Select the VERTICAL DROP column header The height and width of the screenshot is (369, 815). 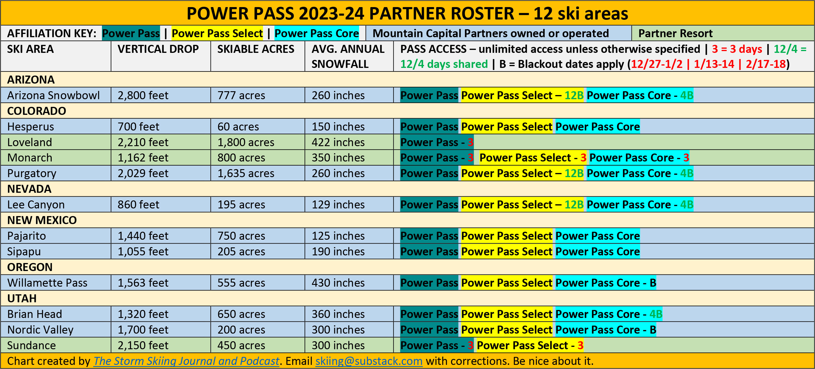click(158, 49)
